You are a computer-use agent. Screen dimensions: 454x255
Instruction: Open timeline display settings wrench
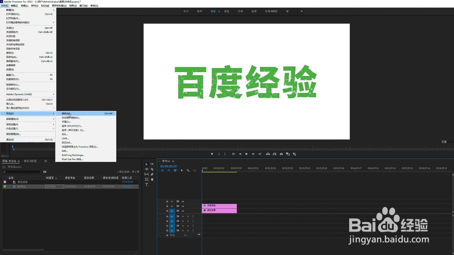coord(188,171)
